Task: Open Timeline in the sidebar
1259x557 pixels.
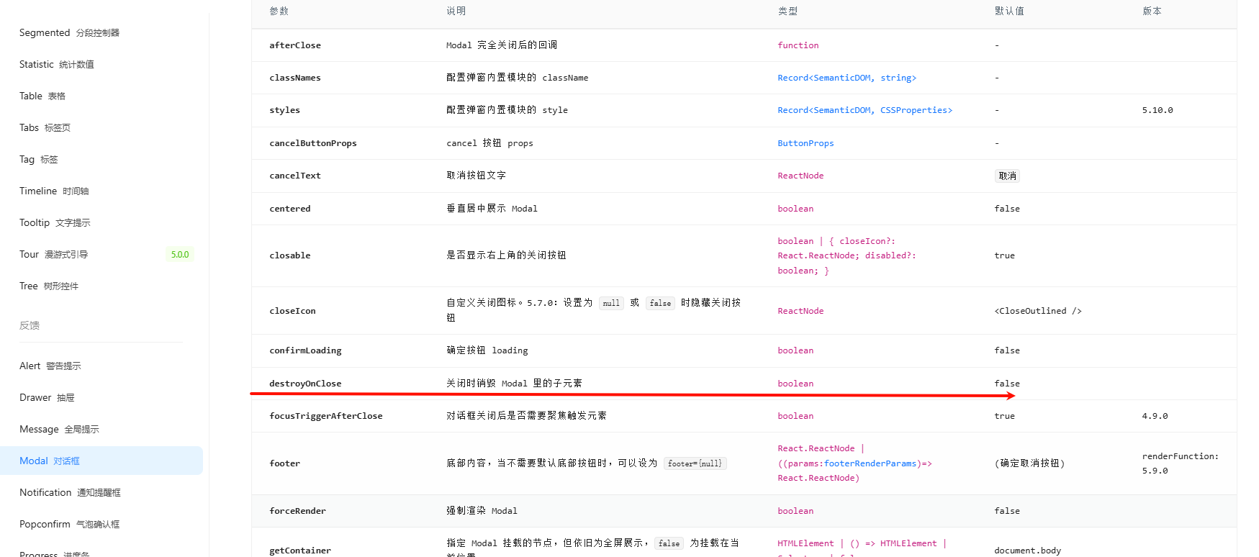Action: (53, 191)
